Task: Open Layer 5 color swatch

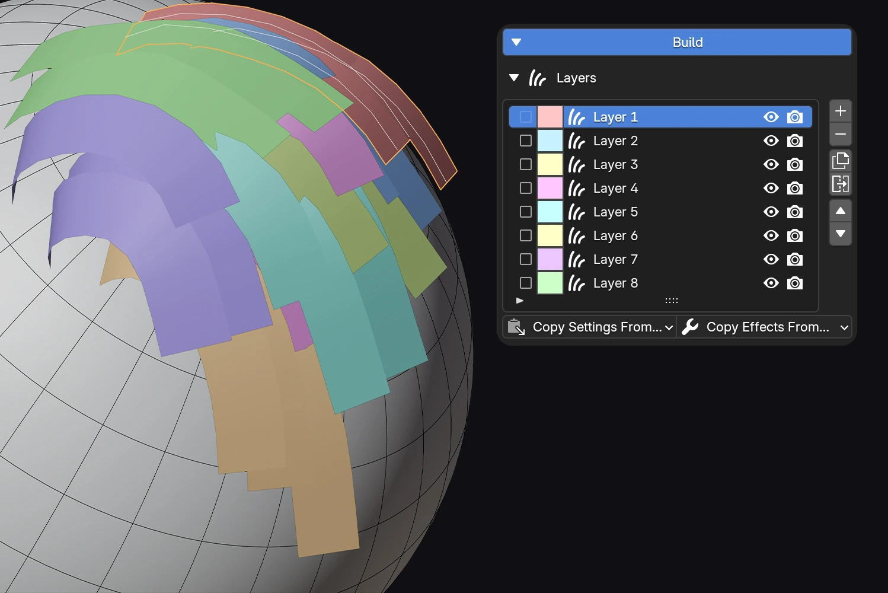Action: coord(550,212)
